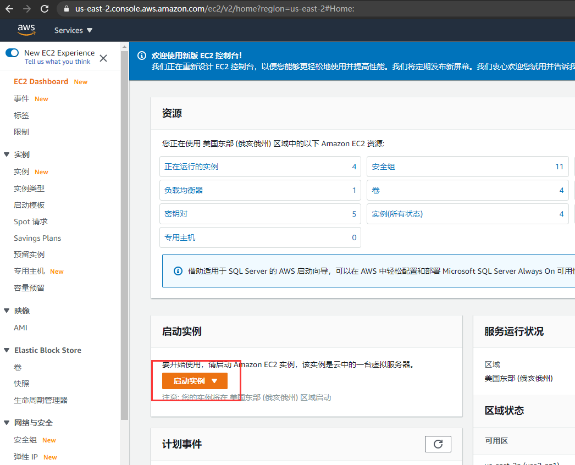
Task: Open 安全组 in the sidebar
Action: pyautogui.click(x=25, y=440)
